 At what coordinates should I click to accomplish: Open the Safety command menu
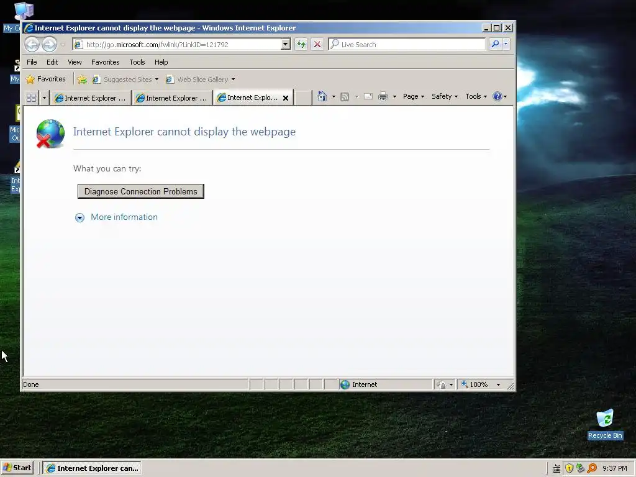coord(445,96)
